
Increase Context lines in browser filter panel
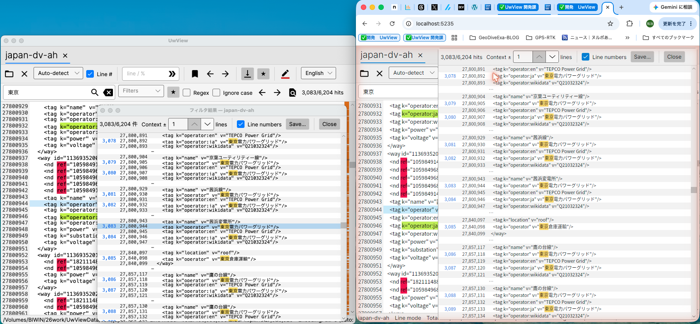[539, 57]
